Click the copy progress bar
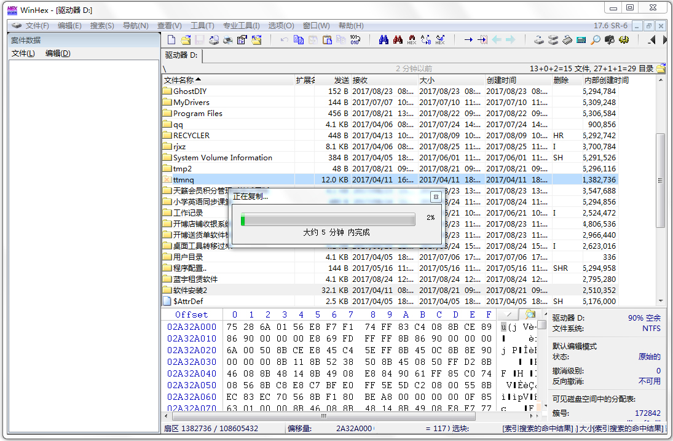 [328, 219]
